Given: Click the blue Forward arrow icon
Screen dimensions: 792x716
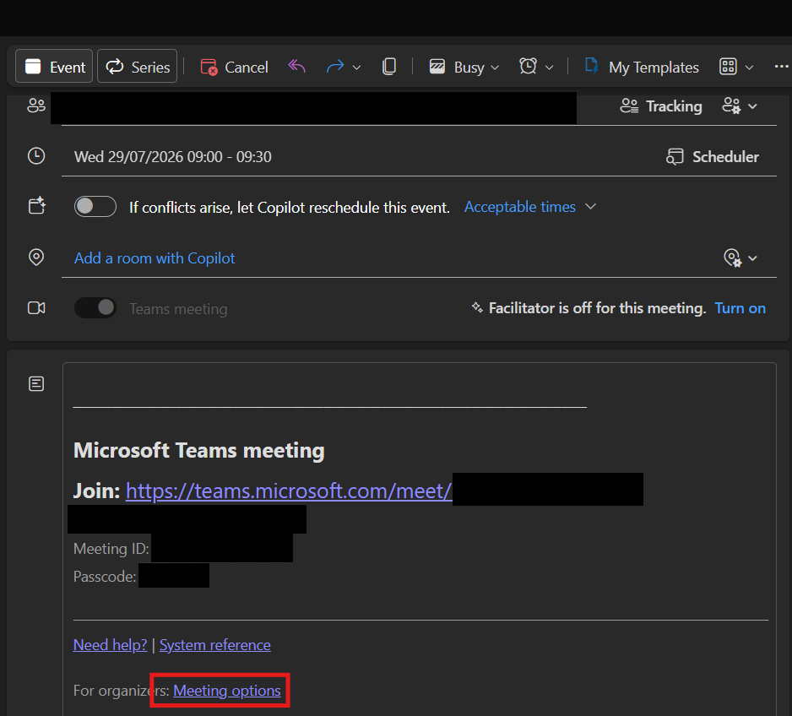Looking at the screenshot, I should click(x=335, y=67).
